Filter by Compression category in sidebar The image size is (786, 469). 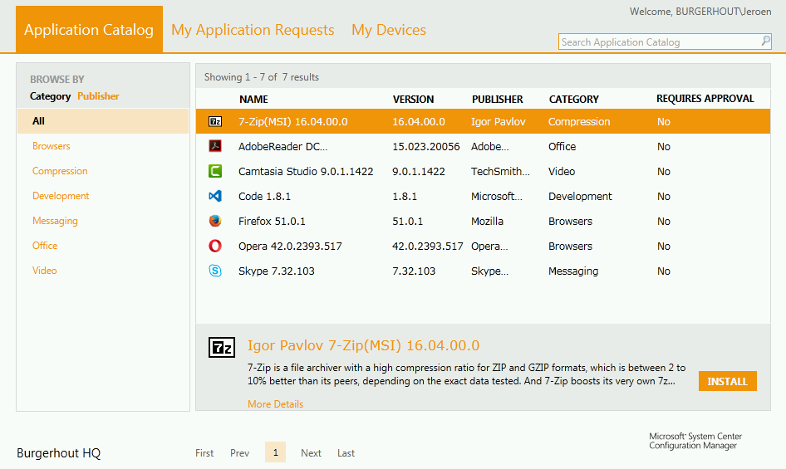point(60,171)
